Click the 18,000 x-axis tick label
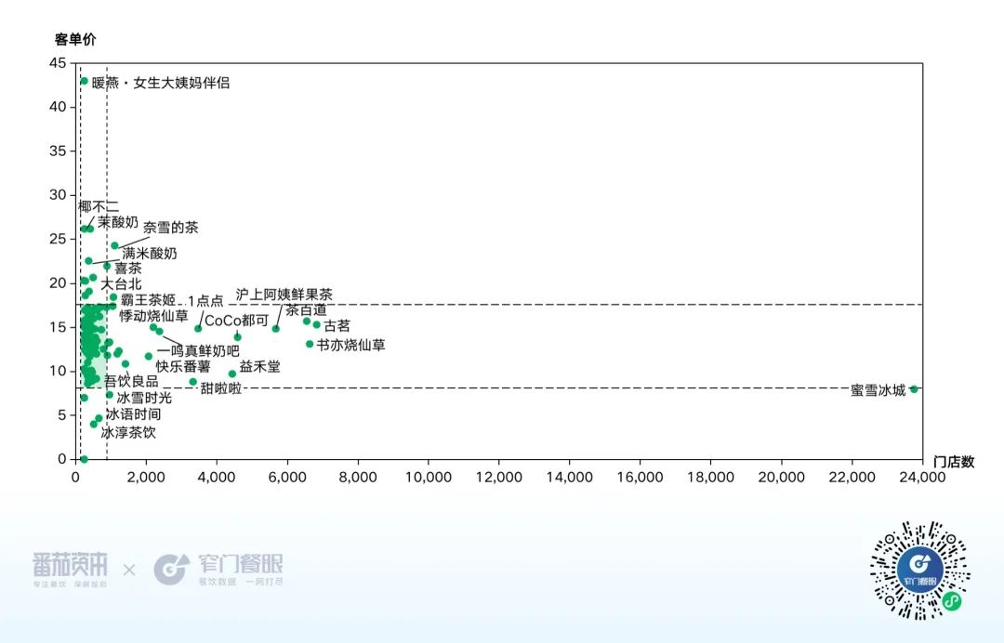The height and width of the screenshot is (643, 1004). [711, 478]
